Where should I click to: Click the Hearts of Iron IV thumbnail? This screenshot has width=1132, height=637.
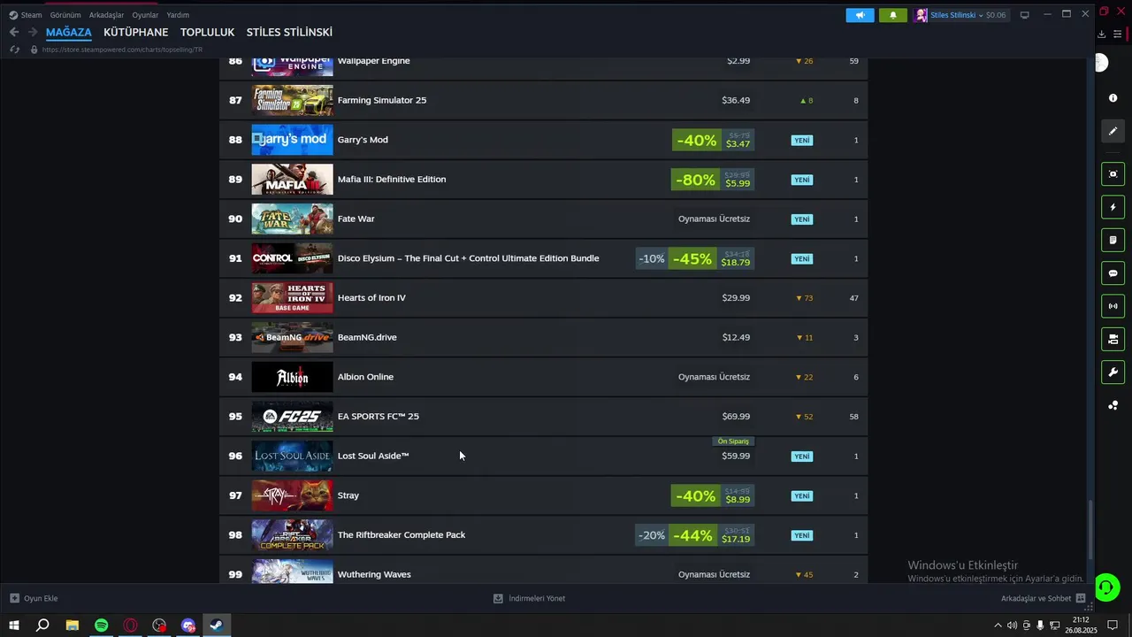pyautogui.click(x=292, y=298)
